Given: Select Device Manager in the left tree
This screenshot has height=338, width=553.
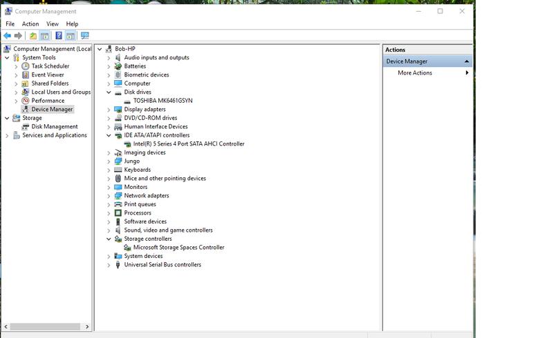Looking at the screenshot, I should coord(52,110).
